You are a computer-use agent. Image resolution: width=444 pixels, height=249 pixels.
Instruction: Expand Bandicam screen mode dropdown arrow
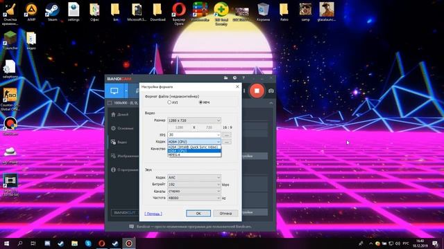(126, 91)
